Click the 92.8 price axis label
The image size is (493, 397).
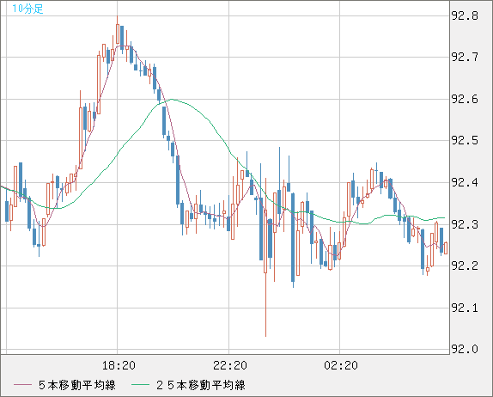click(465, 15)
